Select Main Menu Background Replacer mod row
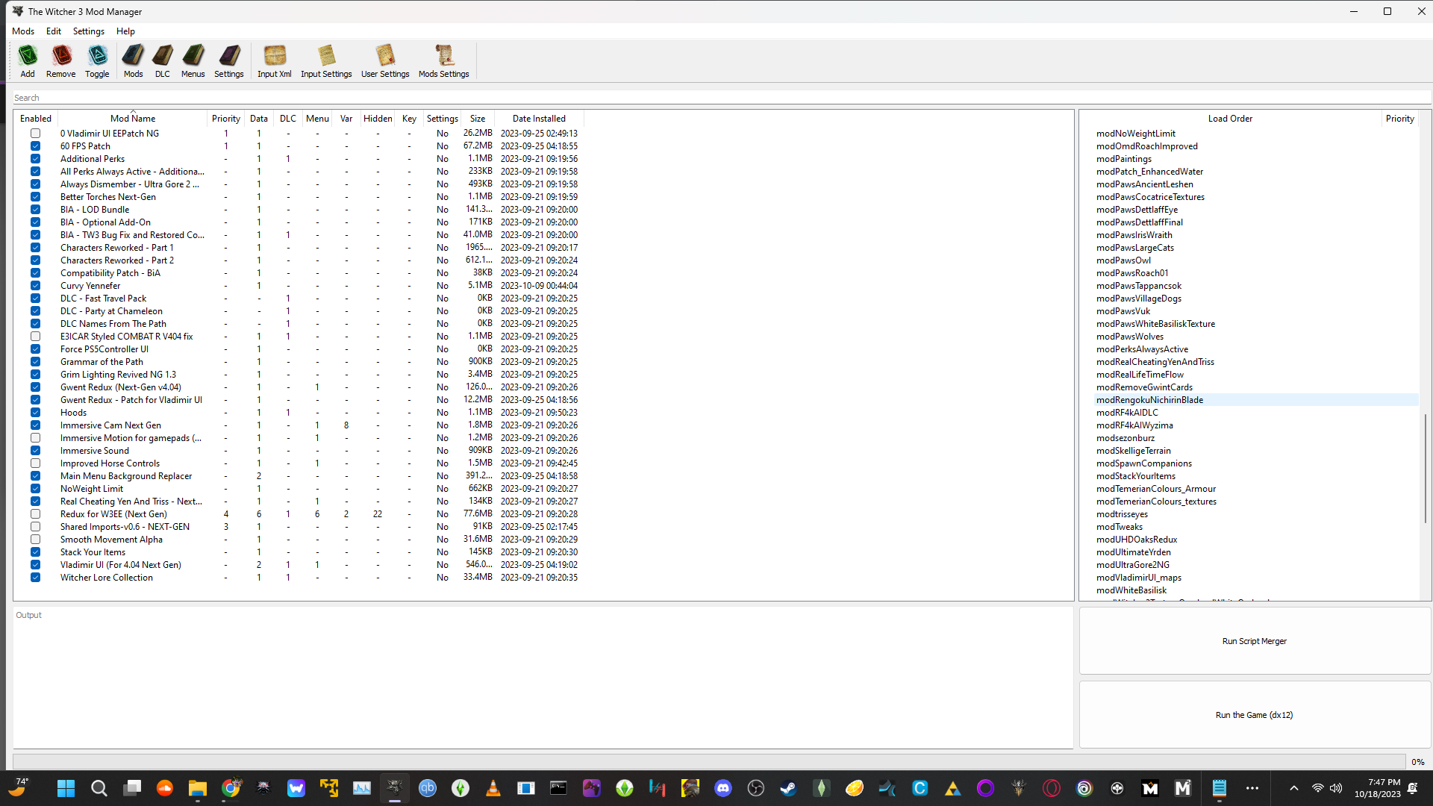 point(299,476)
